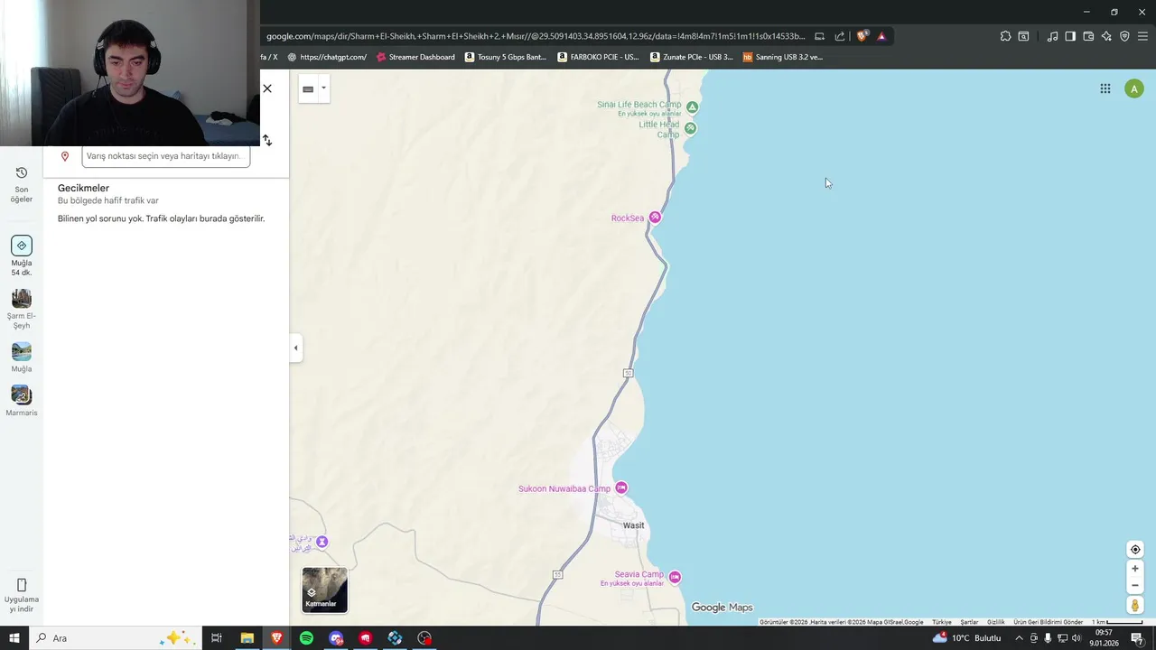The height and width of the screenshot is (650, 1156).
Task: Open the Leo AI sparkle icon
Action: 1106,36
